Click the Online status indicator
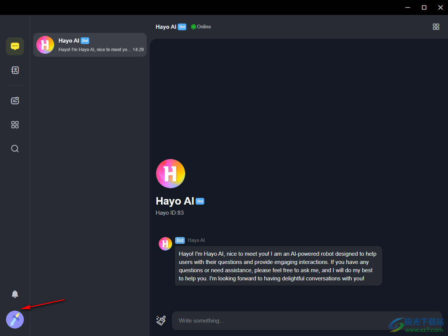 tap(201, 27)
